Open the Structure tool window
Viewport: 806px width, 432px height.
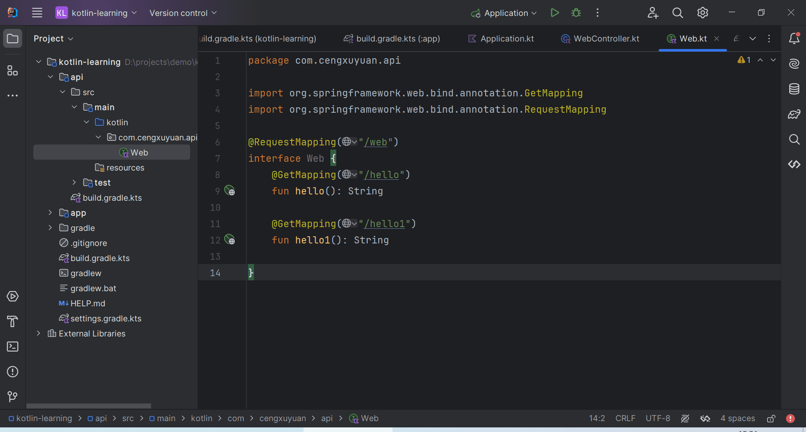click(13, 70)
